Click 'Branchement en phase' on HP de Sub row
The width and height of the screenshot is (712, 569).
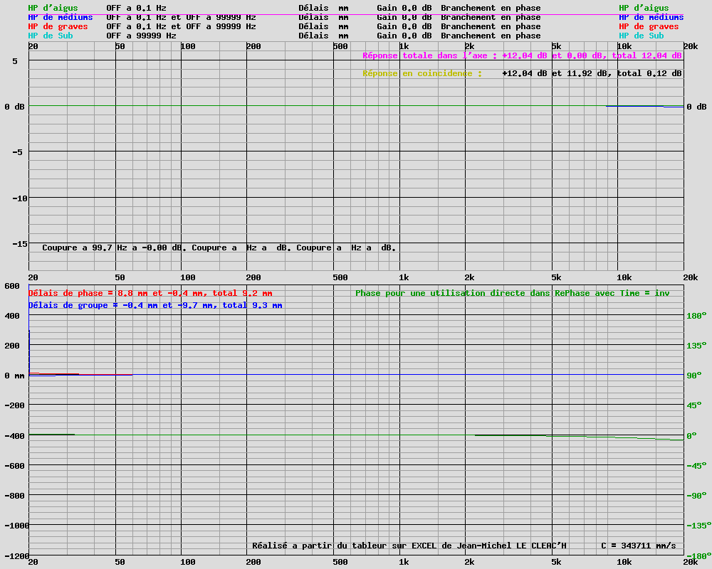[491, 36]
